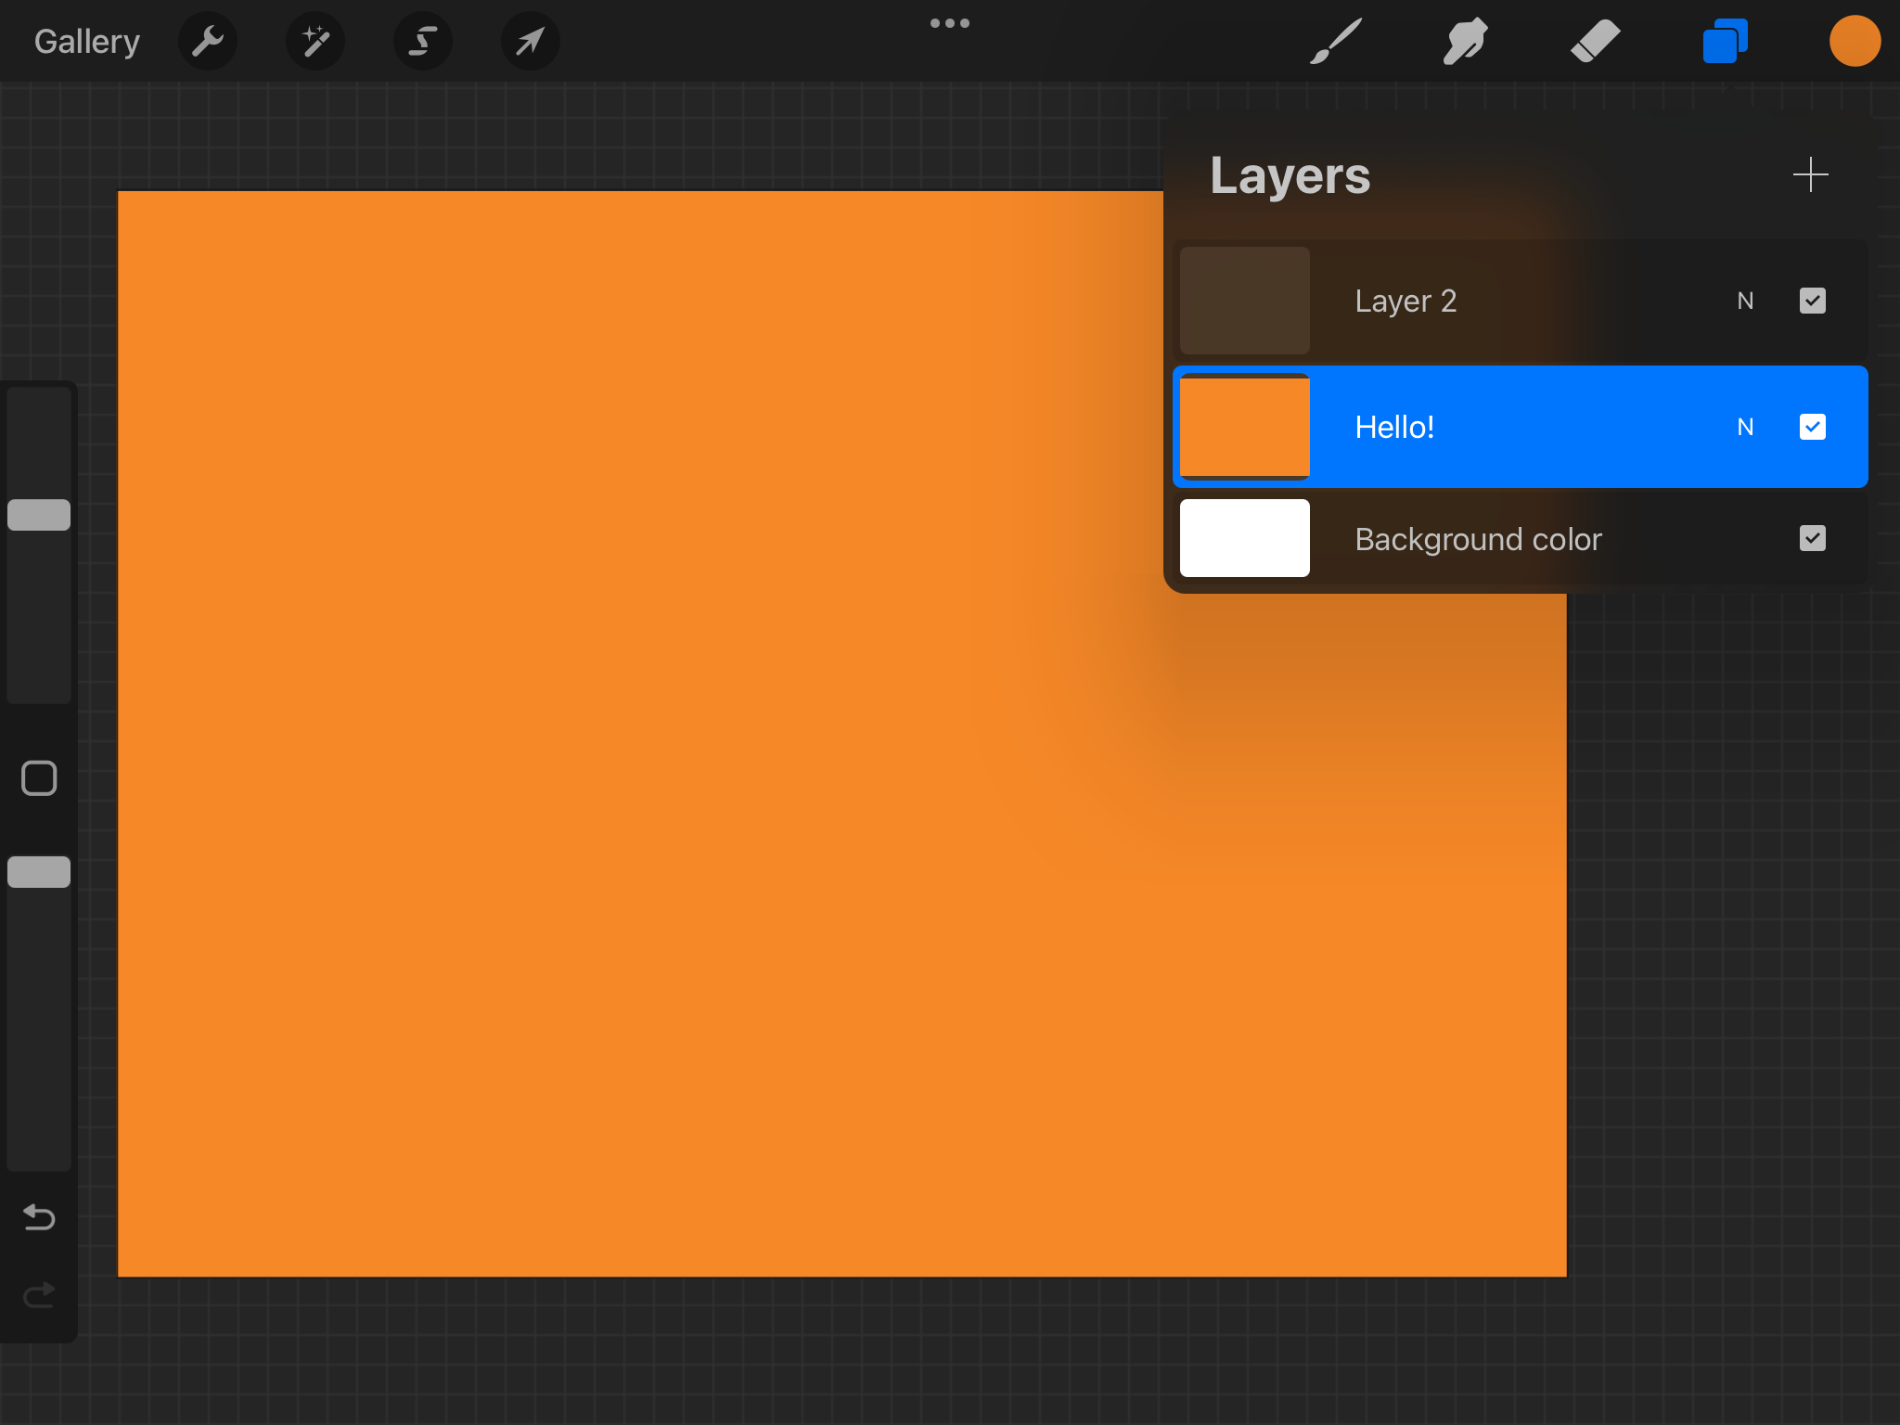Open the N blend mode on Hello! layer
This screenshot has height=1425, width=1900.
tap(1745, 427)
